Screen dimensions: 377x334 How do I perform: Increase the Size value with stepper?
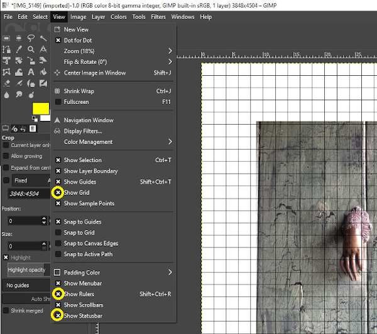pos(44,244)
